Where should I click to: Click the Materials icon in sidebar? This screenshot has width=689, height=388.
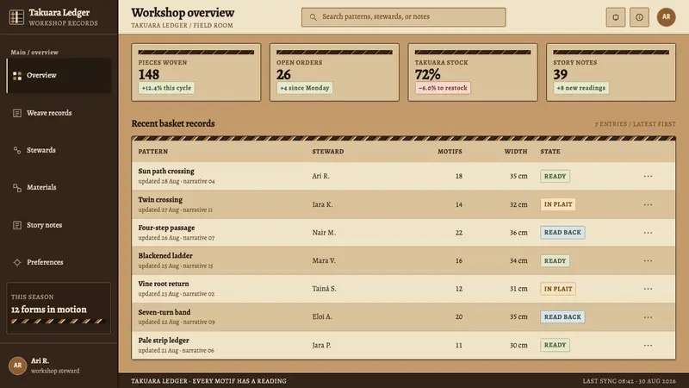(x=17, y=188)
